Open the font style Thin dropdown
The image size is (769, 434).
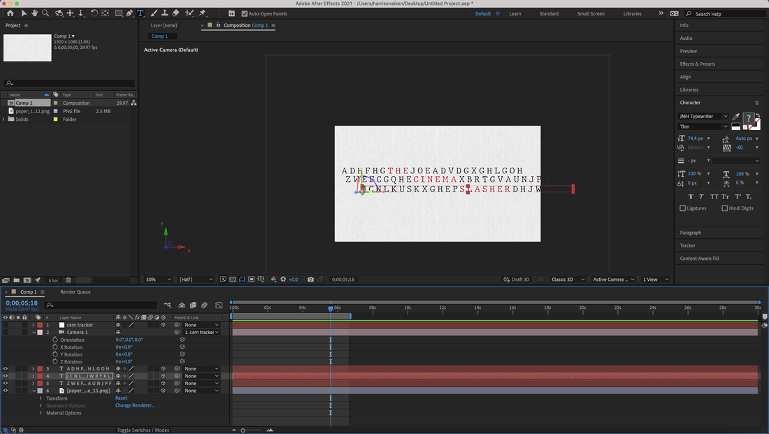[x=703, y=126]
